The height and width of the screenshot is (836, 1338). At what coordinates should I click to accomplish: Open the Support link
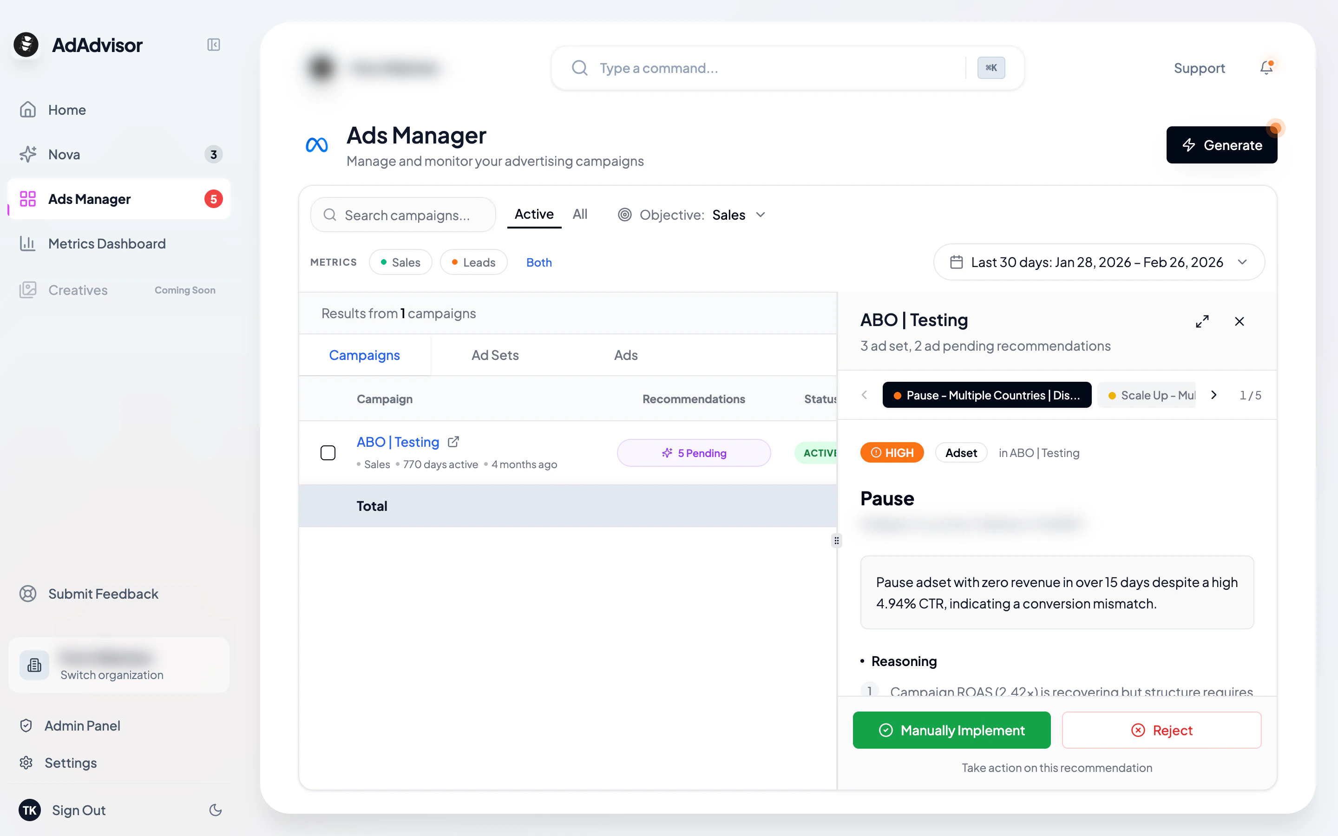(1199, 68)
